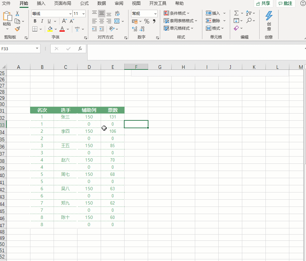The width and height of the screenshot is (306, 261).
Task: Open the font name dropdown 等线
Action: coord(70,14)
